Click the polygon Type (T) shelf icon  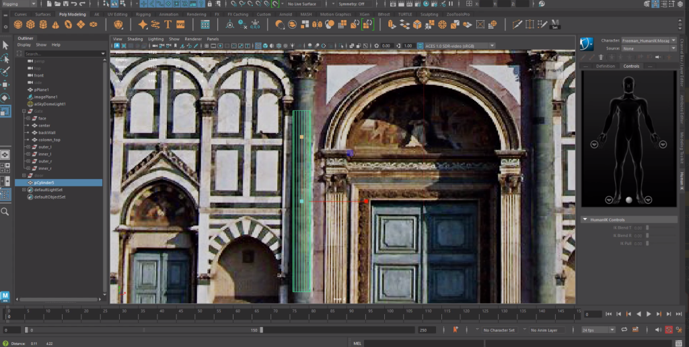pyautogui.click(x=168, y=25)
